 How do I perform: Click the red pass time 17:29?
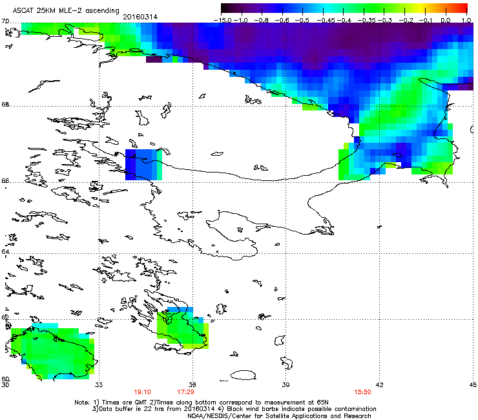tap(185, 392)
